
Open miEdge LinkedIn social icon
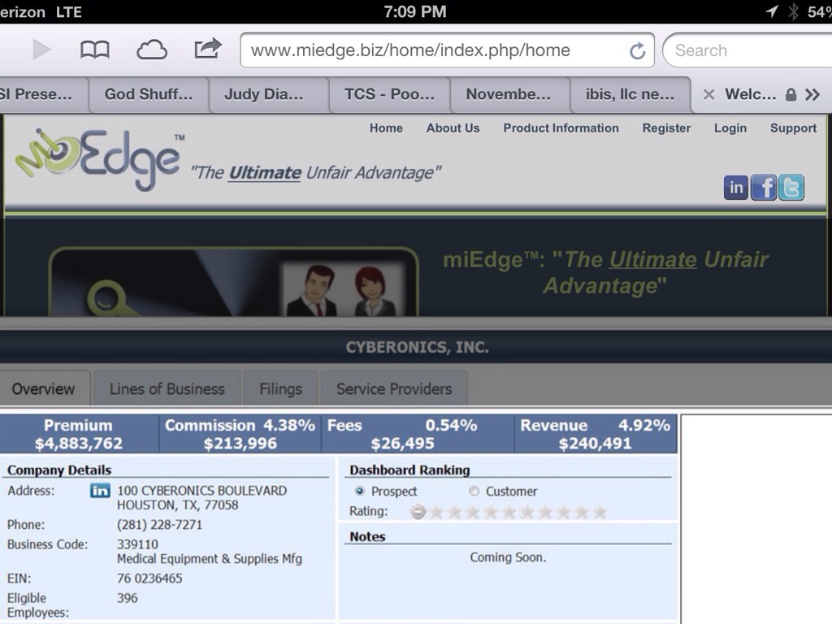pos(736,188)
